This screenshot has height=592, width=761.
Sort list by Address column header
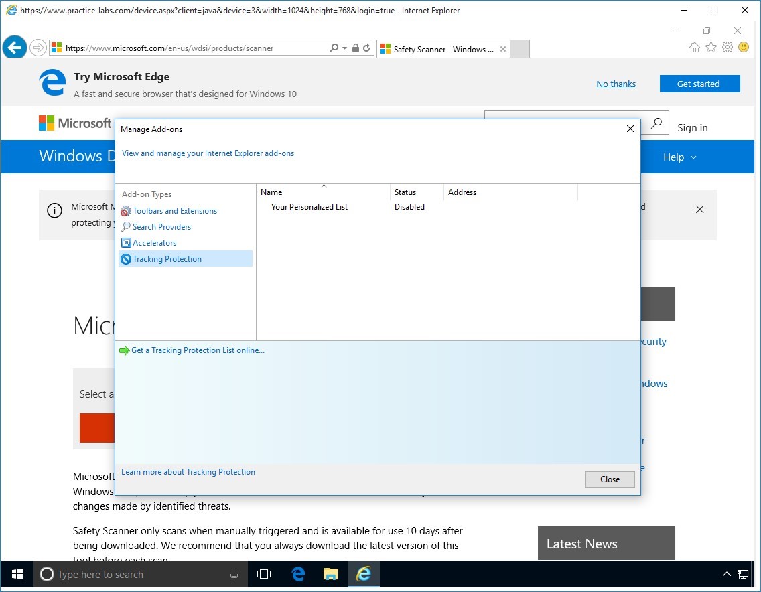tap(510, 192)
